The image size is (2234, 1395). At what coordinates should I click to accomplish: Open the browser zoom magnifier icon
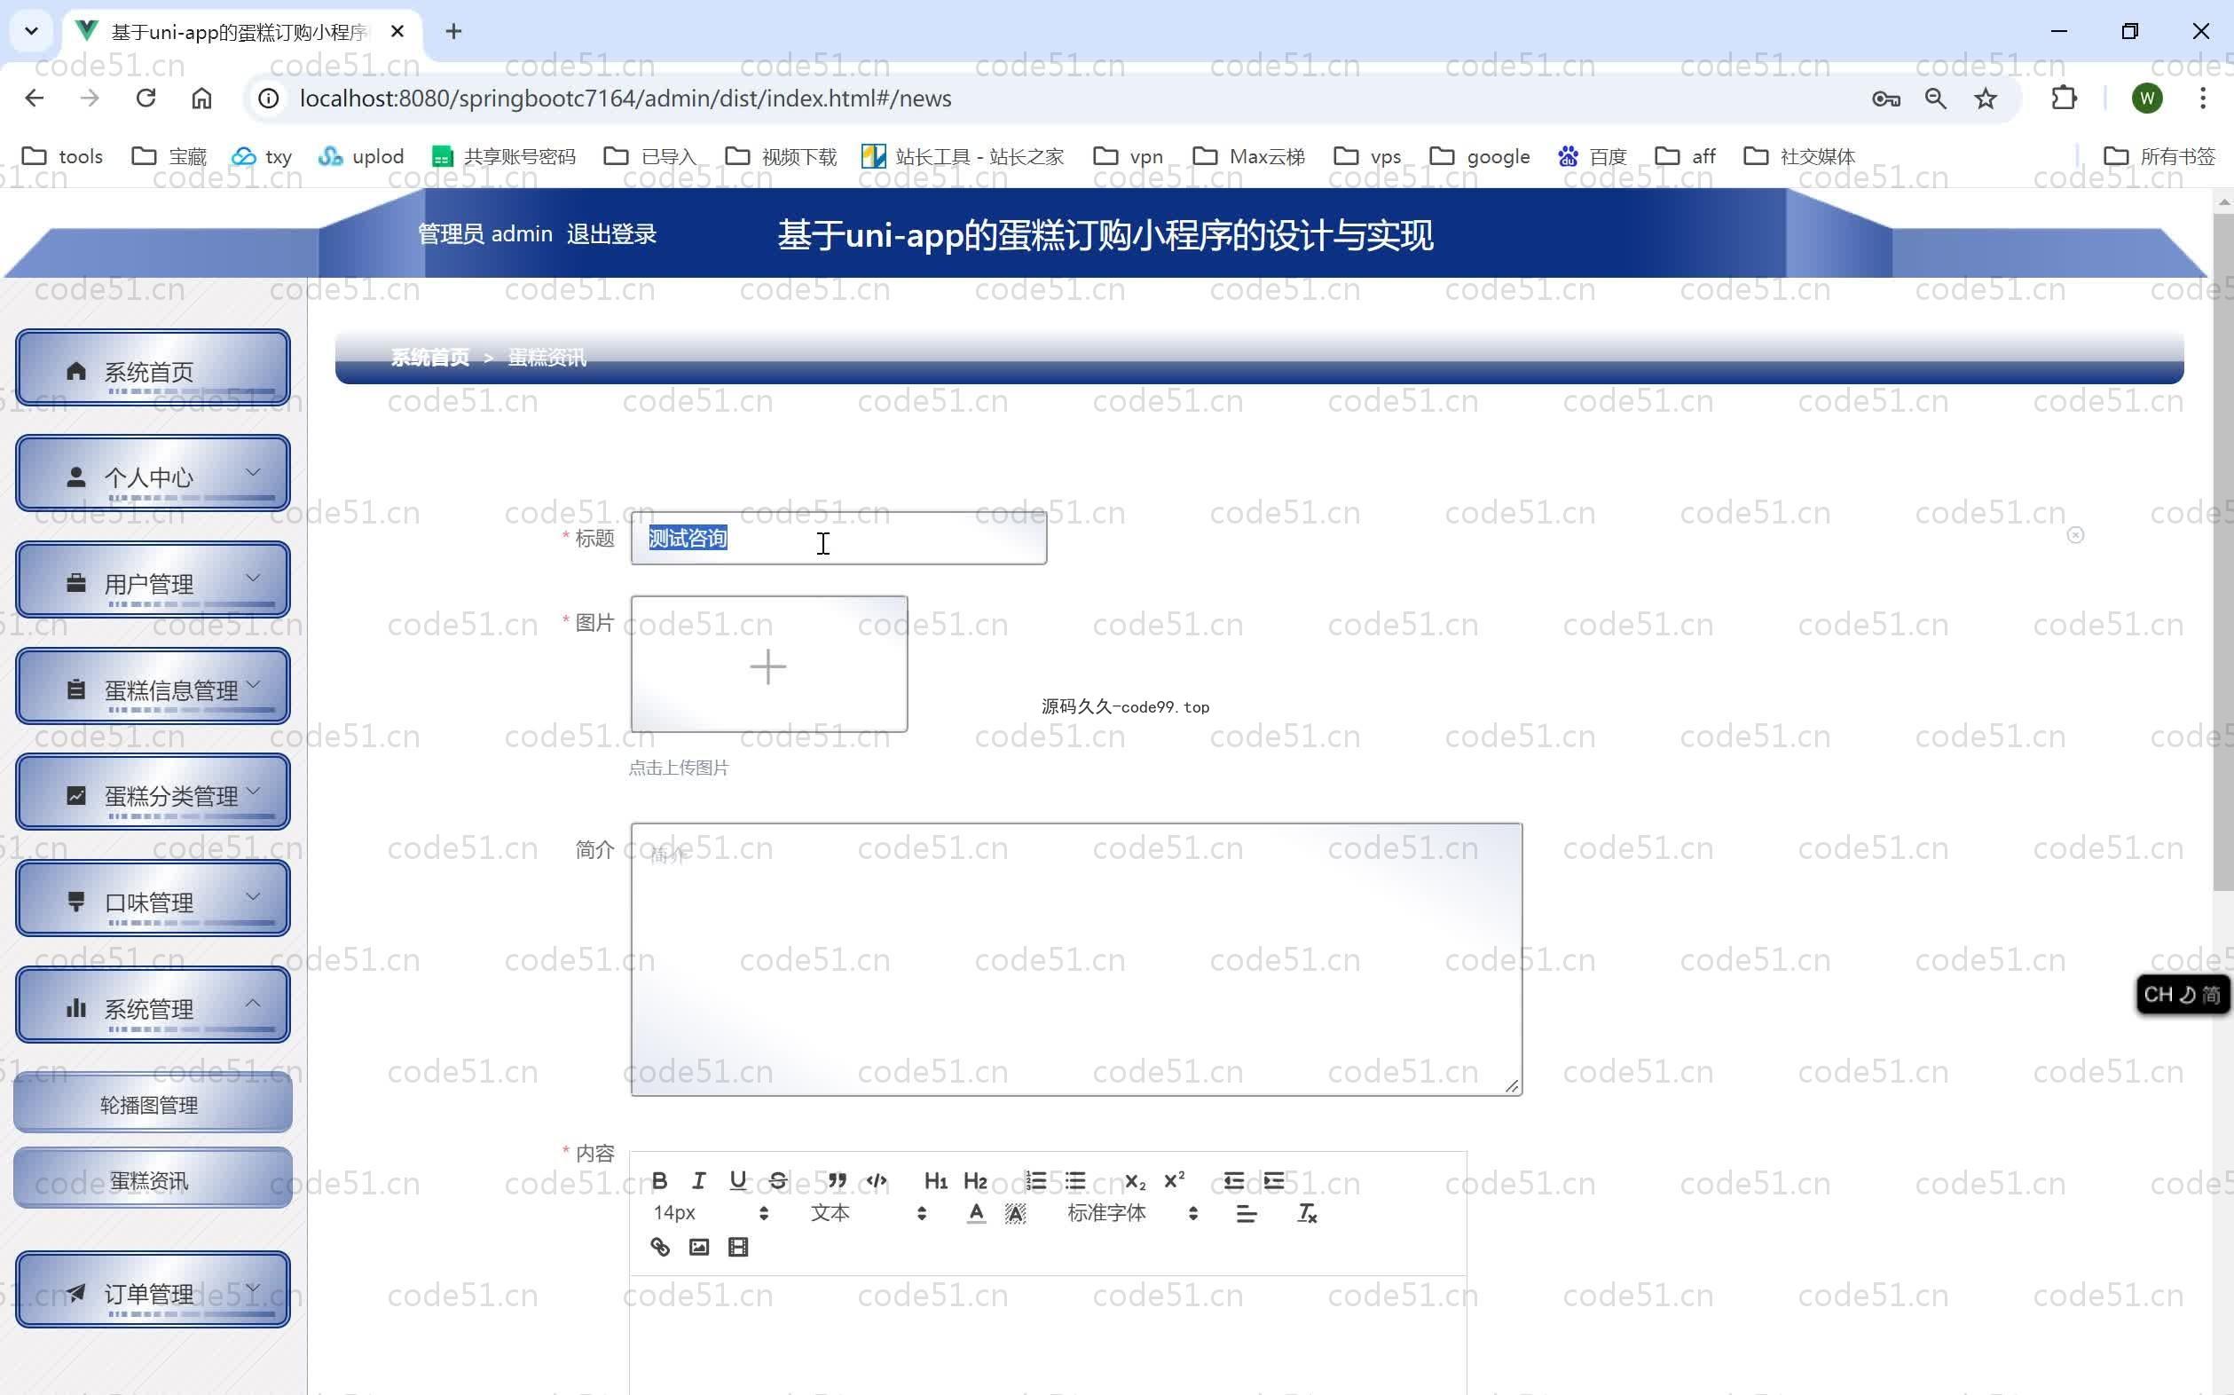click(1935, 99)
